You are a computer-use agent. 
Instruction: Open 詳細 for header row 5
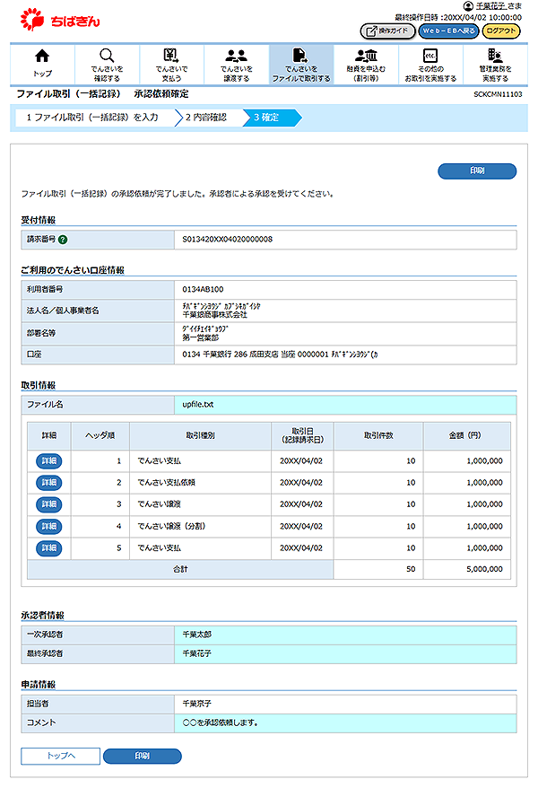[x=48, y=547]
